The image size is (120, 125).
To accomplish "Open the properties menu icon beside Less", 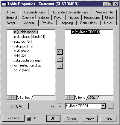I will coord(29,118).
